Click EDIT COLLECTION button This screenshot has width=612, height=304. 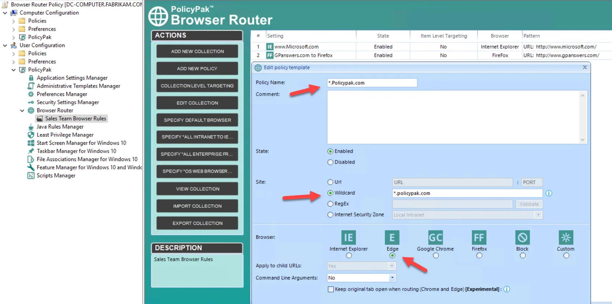197,103
